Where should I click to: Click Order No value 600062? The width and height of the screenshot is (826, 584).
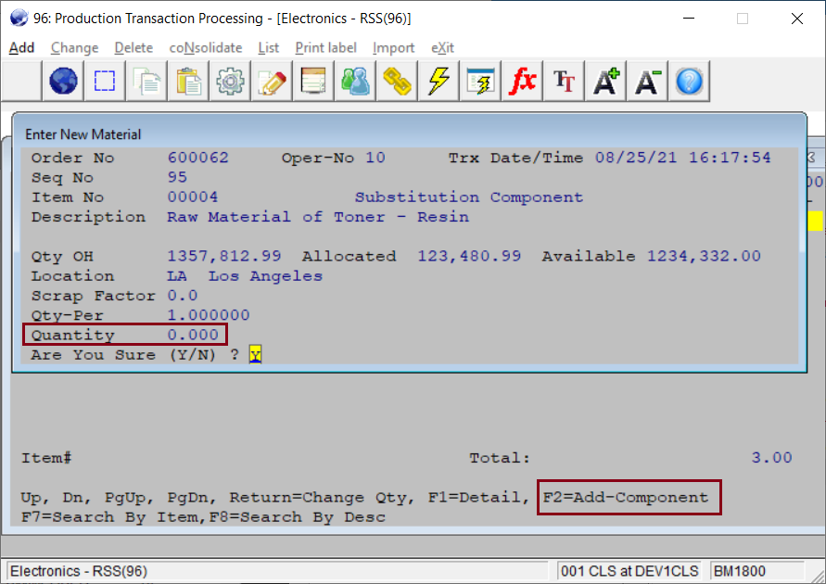[x=198, y=158]
